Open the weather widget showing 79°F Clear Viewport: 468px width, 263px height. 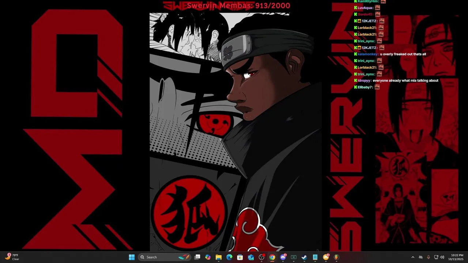click(12, 257)
